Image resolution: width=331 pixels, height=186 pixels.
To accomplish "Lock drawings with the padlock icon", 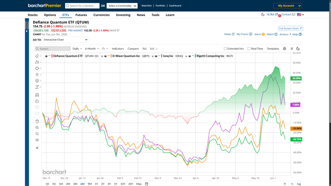I will point(37,101).
